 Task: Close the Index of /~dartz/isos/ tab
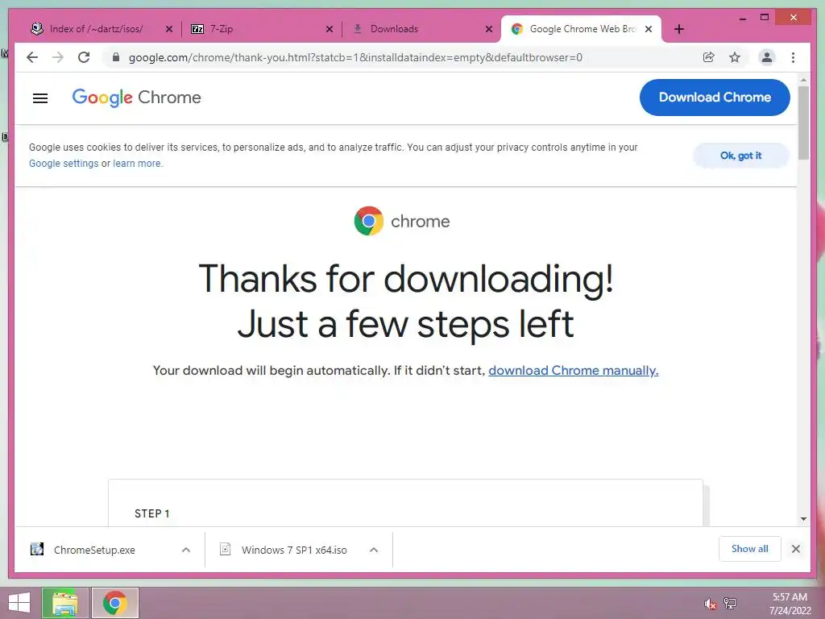coord(169,29)
